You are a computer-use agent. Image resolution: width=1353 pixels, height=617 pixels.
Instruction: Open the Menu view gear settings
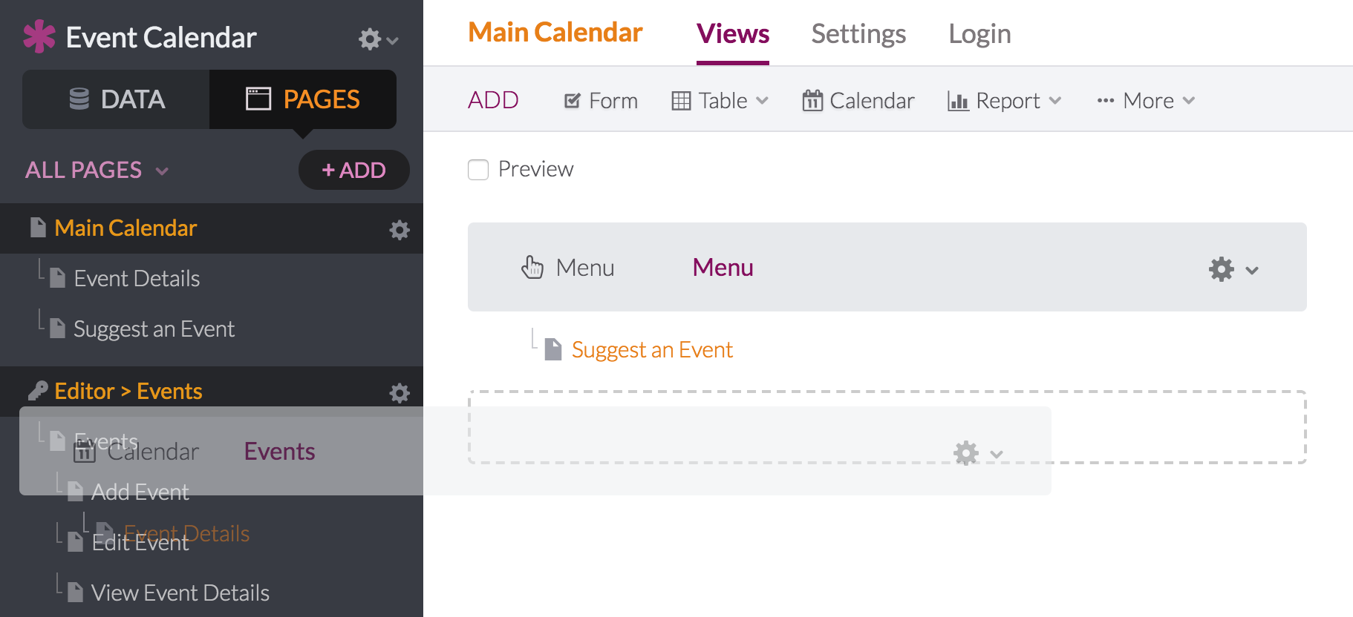tap(1233, 269)
